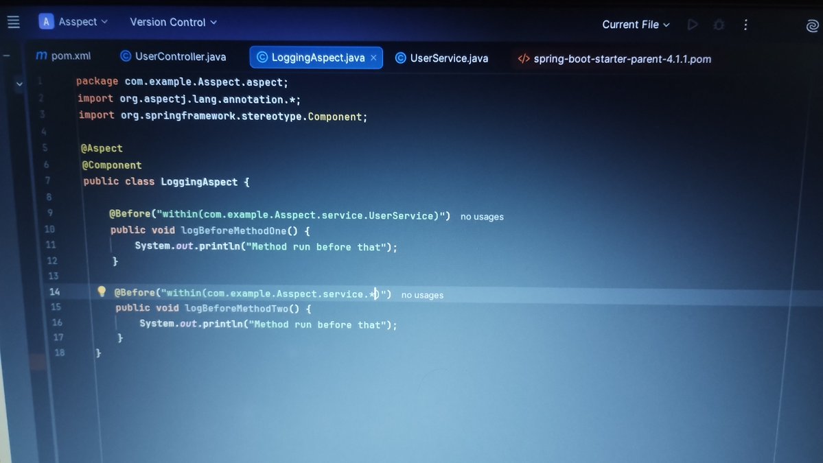823x463 pixels.
Task: Click the logBeforeMethodOne method name
Action: [233, 230]
